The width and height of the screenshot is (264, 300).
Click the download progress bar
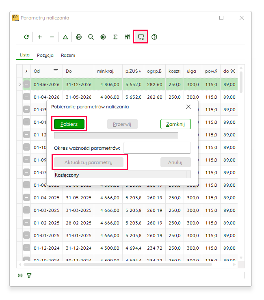click(x=116, y=135)
